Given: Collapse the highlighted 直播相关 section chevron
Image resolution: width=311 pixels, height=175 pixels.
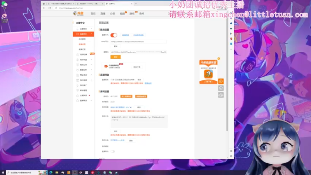Looking at the screenshot, I should (91, 34).
